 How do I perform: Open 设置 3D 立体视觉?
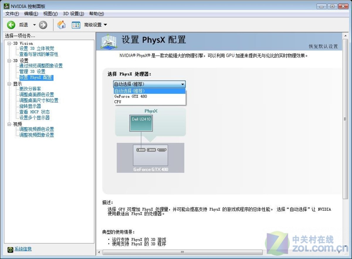click(37, 49)
